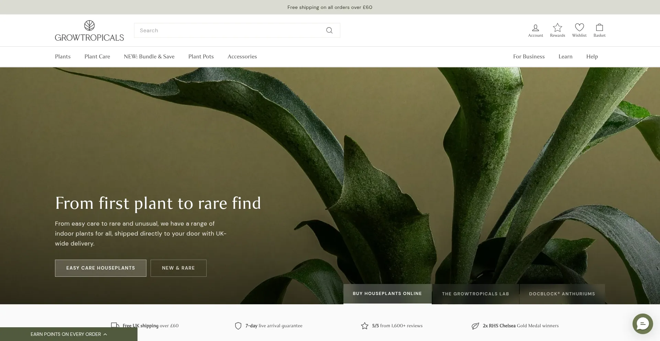
Task: Click the star reviews icon
Action: tap(365, 326)
